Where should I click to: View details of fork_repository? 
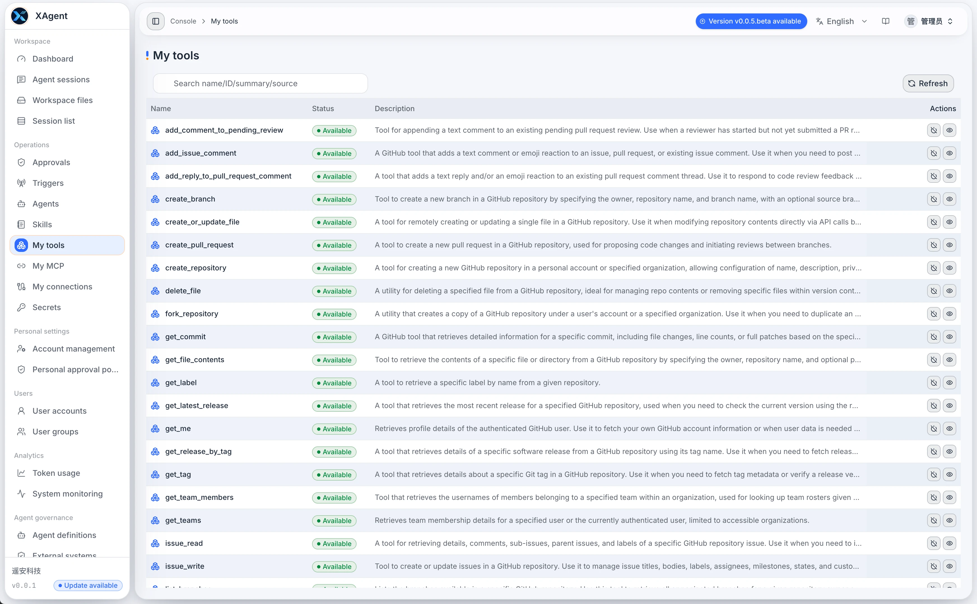coord(950,313)
